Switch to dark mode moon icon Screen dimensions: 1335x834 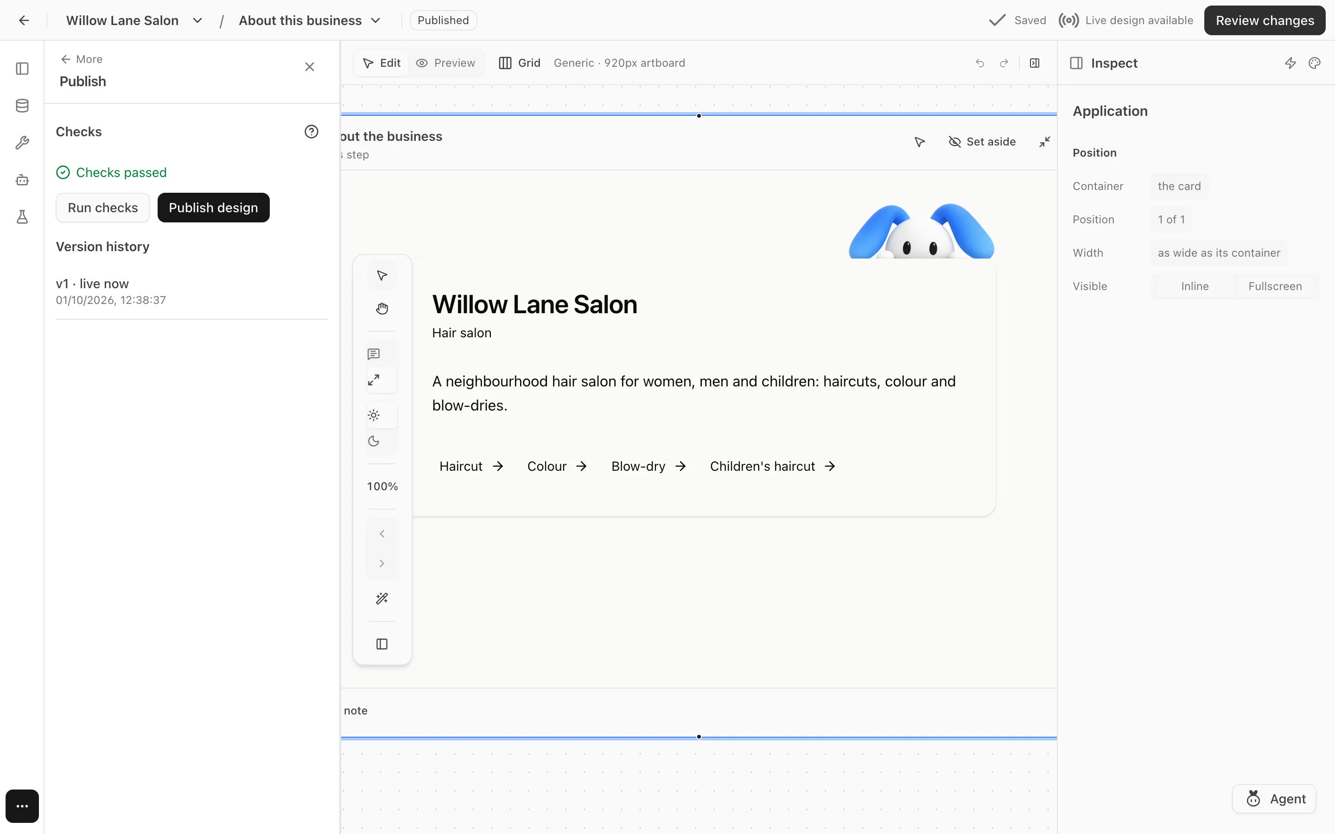[374, 441]
